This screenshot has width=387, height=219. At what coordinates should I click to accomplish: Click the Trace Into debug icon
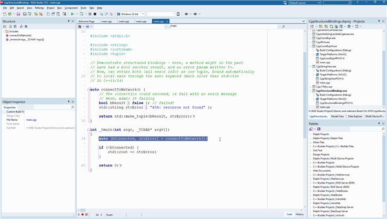(101, 14)
